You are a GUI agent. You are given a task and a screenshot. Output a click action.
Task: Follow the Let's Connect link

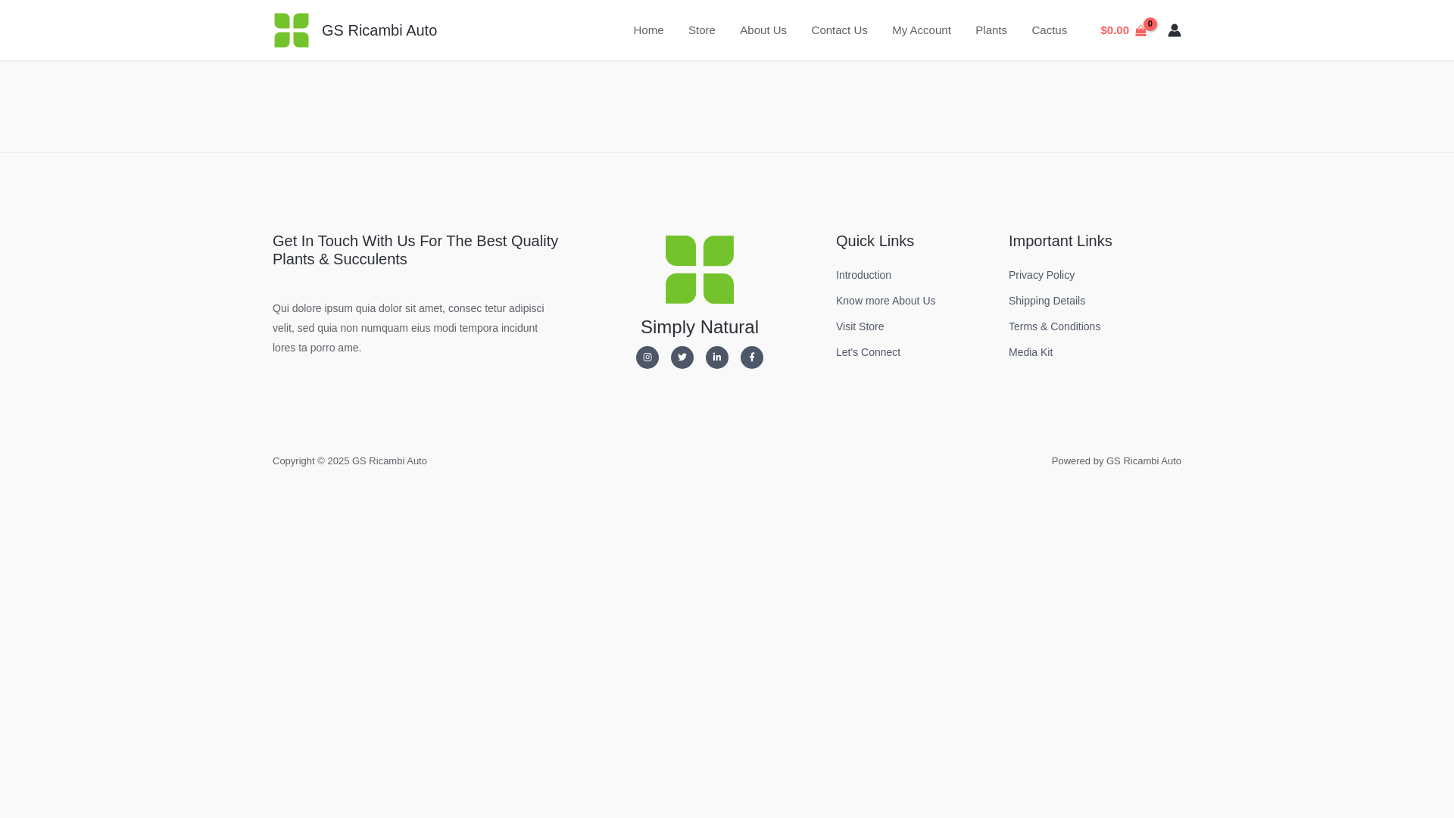pyautogui.click(x=868, y=352)
